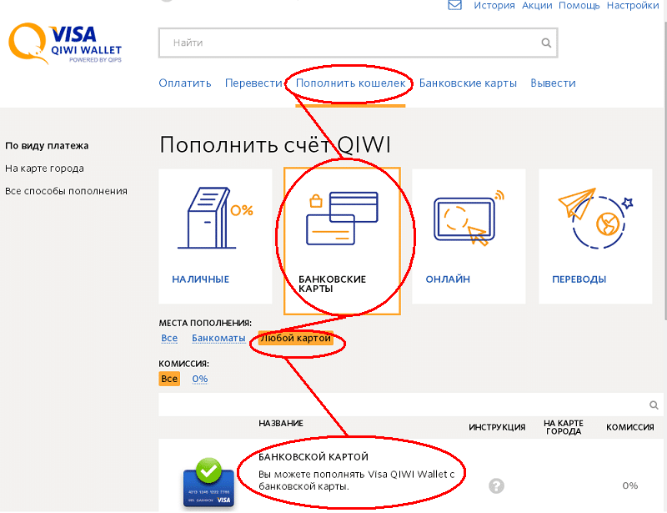Click the ОНЛАЙН label

[448, 279]
